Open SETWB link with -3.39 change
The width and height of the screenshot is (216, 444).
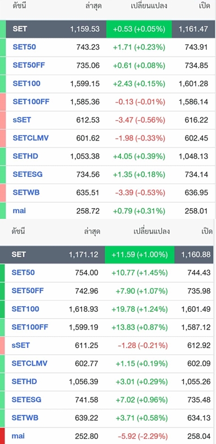[26, 193]
